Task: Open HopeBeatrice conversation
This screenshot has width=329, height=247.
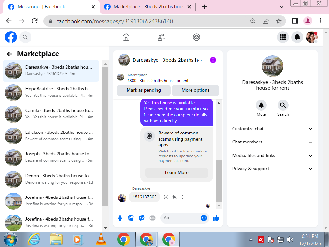Action: (51, 92)
